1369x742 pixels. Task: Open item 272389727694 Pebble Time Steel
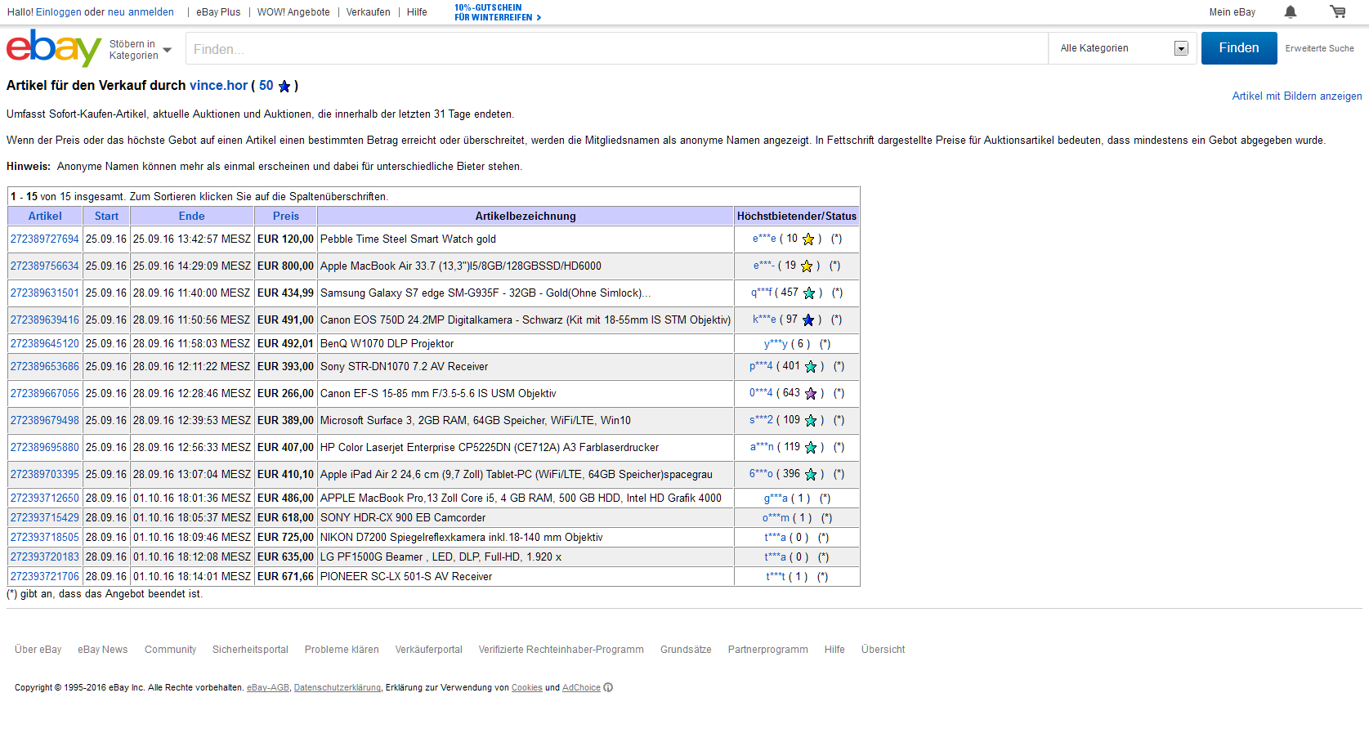(45, 239)
